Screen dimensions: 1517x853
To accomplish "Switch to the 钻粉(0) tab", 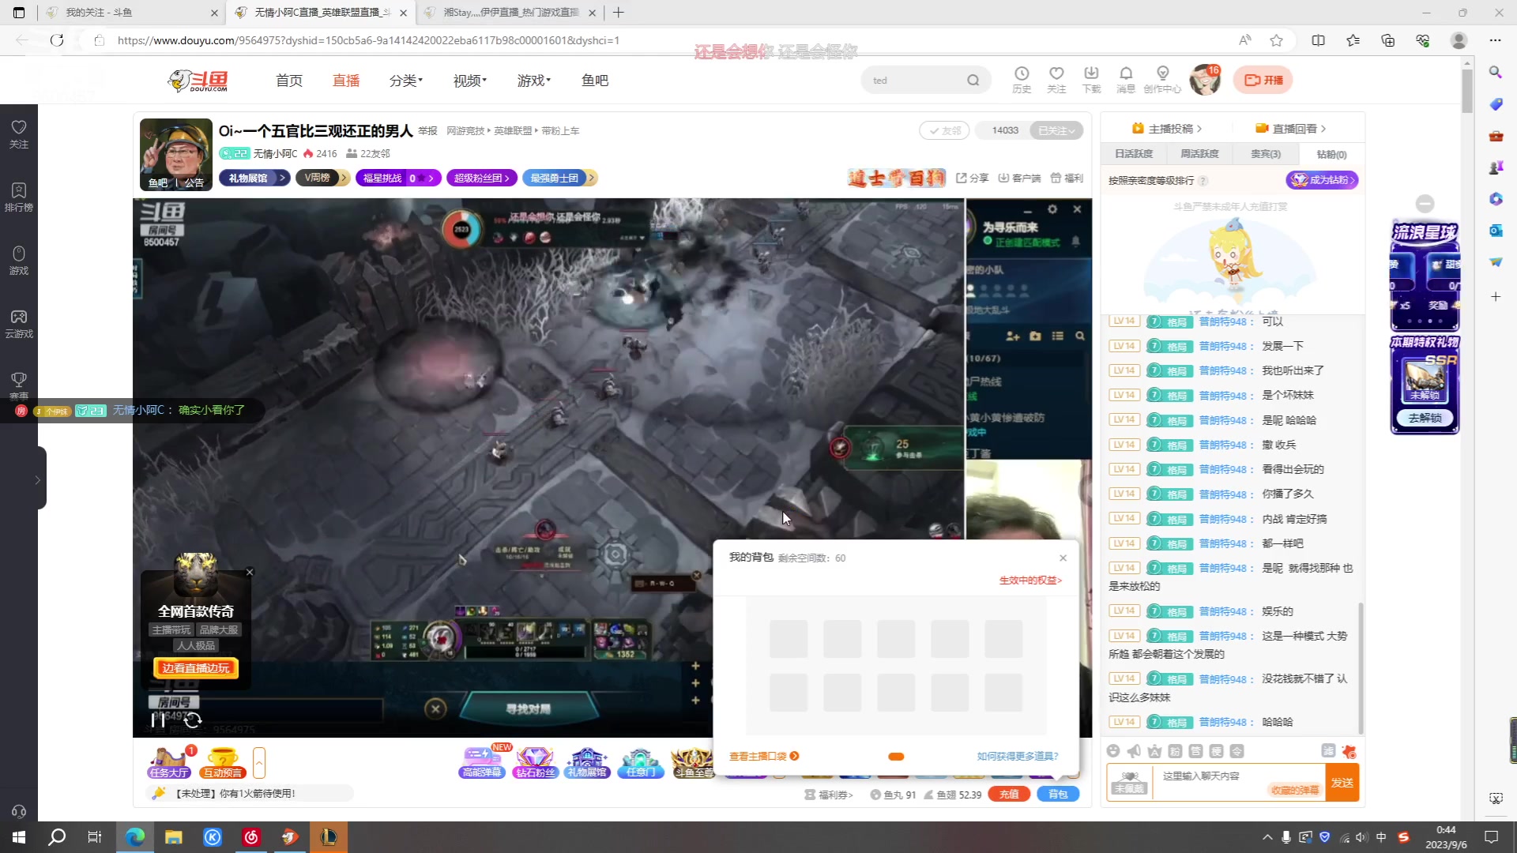I will 1331,154.
